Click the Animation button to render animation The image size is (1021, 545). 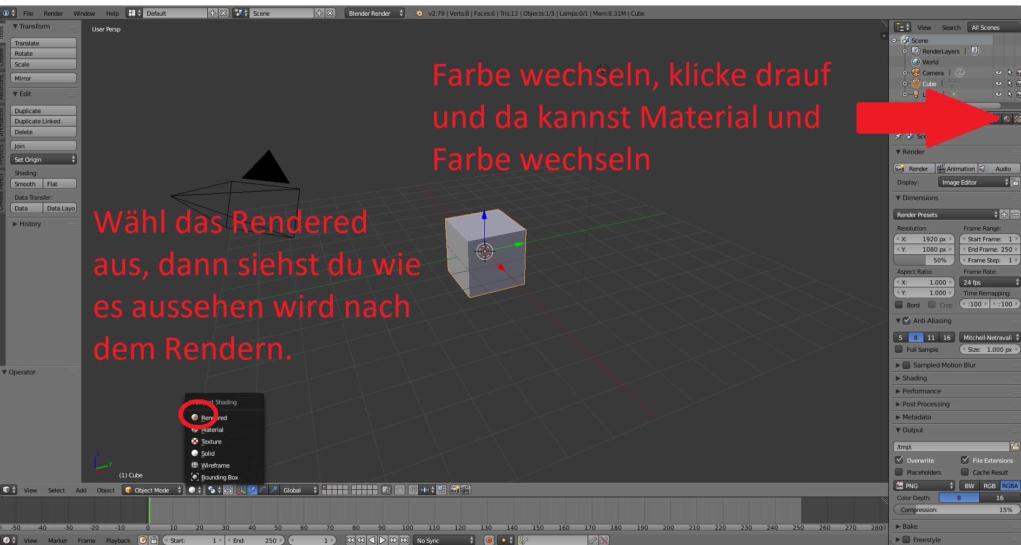tap(958, 168)
